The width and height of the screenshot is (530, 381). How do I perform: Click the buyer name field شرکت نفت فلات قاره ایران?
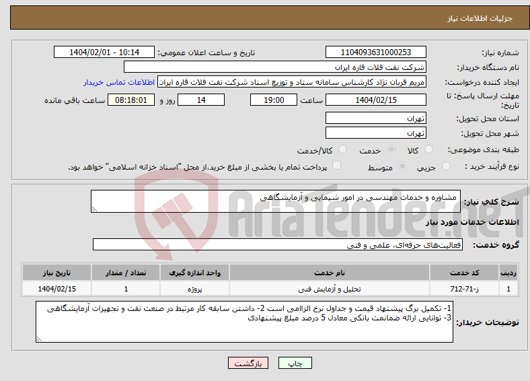(275, 67)
